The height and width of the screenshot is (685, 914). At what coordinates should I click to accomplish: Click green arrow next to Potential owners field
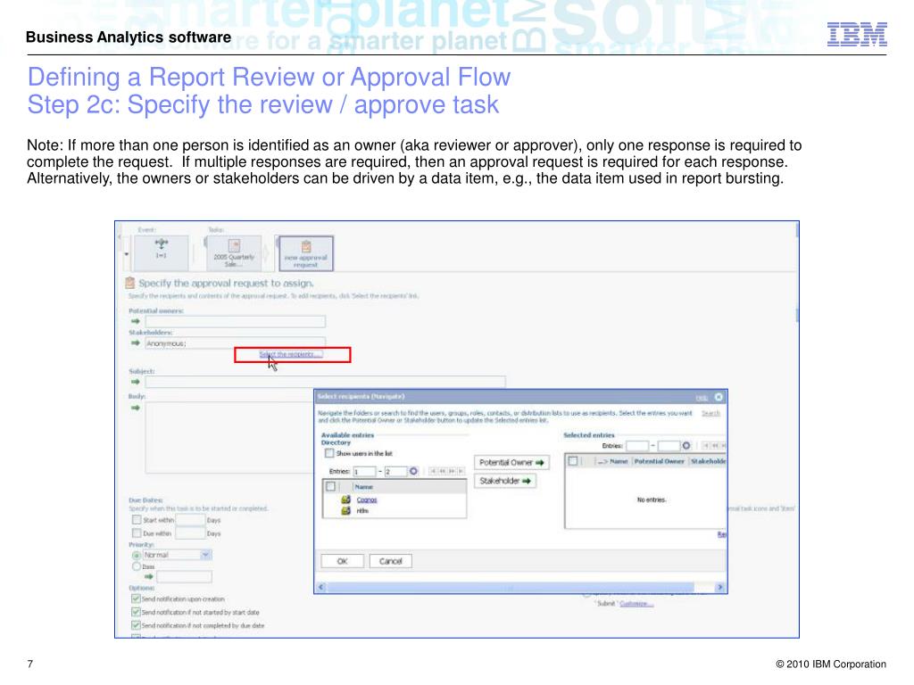136,321
